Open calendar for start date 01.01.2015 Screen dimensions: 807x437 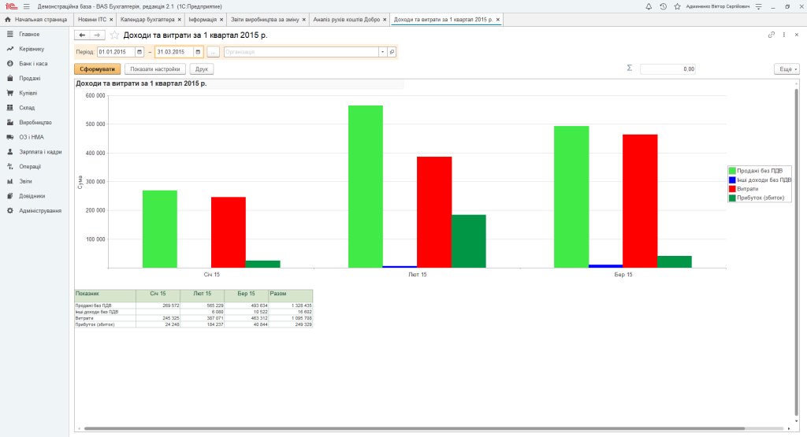[139, 52]
